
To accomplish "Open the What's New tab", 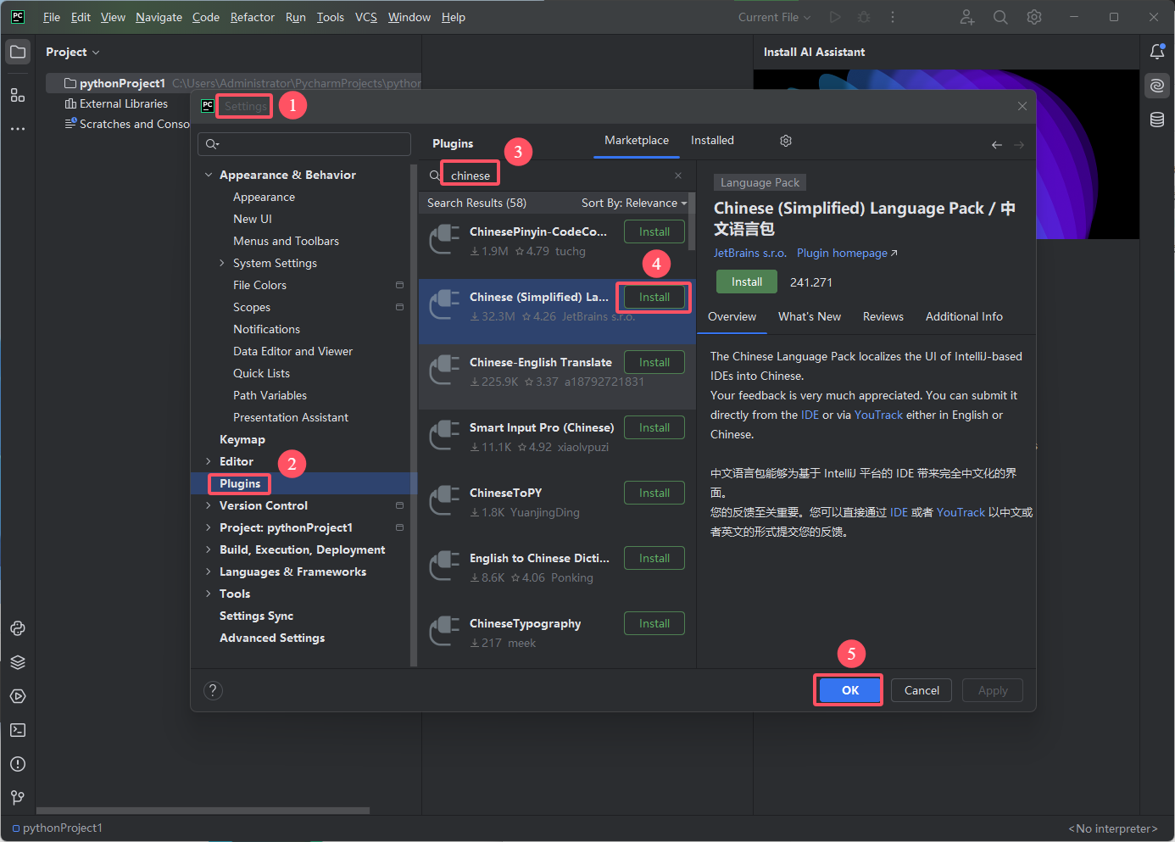I will pos(810,316).
